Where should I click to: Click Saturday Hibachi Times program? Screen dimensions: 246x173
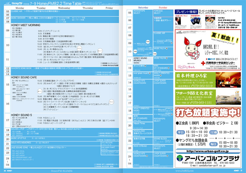click(x=143, y=126)
